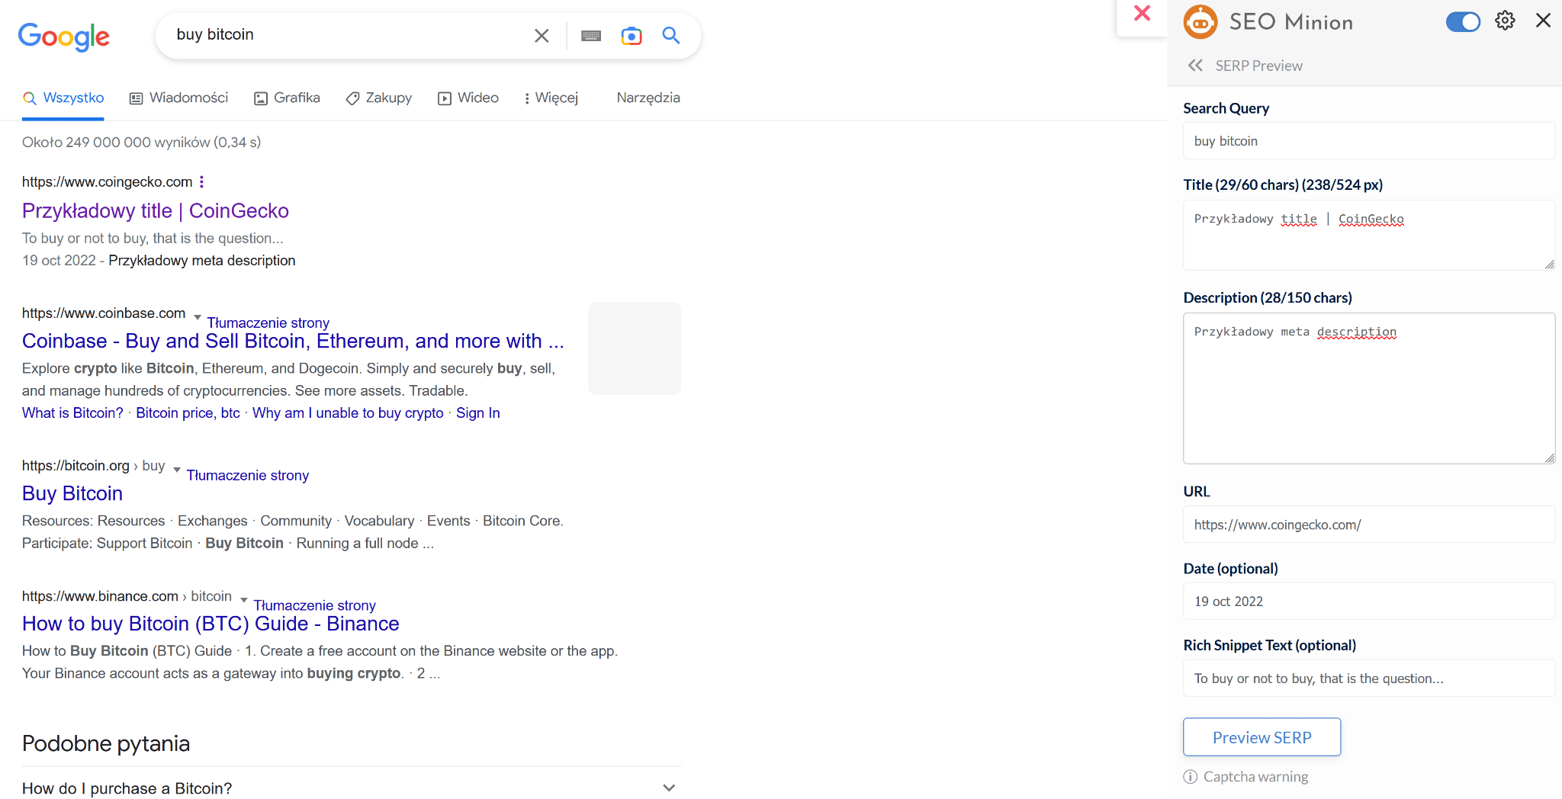This screenshot has width=1562, height=799.
Task: Open the Więcej more menu
Action: coord(551,98)
